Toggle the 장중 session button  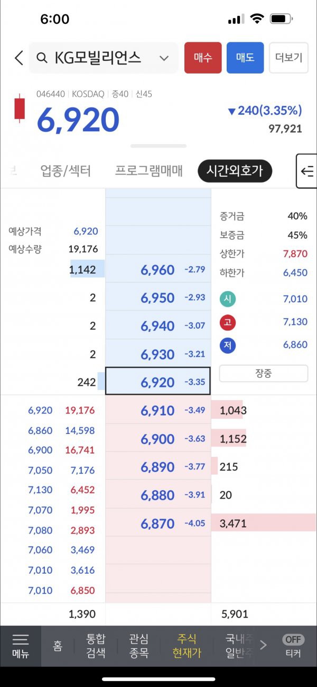(x=264, y=374)
